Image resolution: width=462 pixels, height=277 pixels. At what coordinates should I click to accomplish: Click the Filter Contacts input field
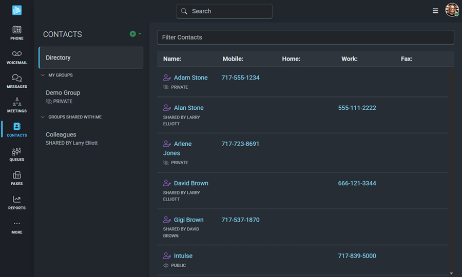(x=305, y=37)
